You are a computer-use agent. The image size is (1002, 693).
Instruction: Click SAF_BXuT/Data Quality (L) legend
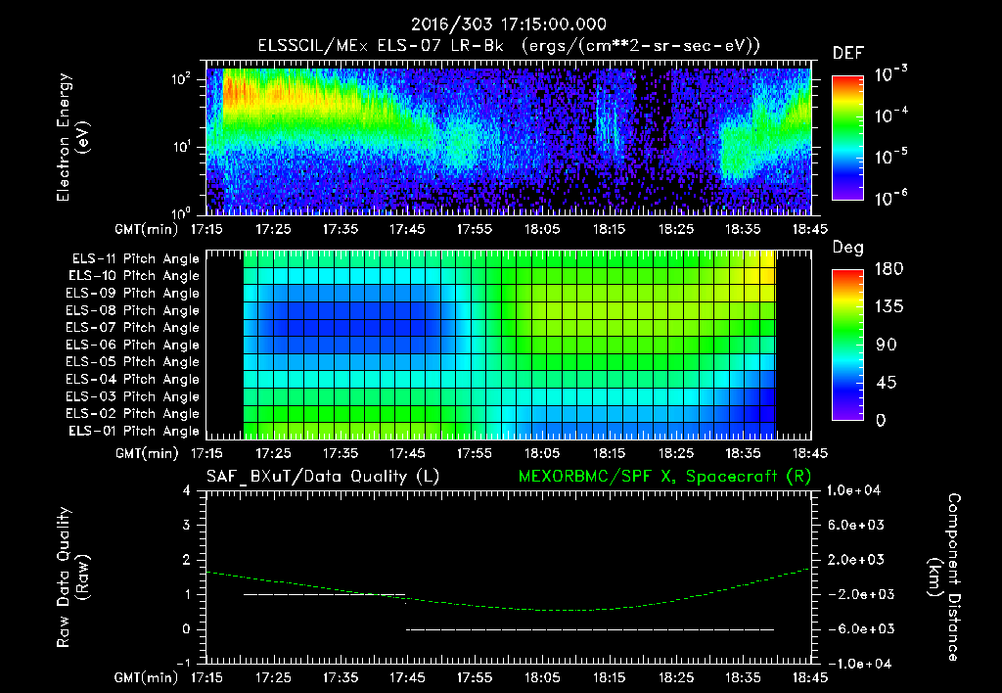(x=323, y=477)
